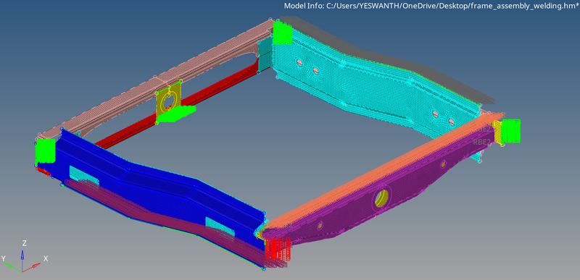Select cyan cutout patch on blue rail's left end

coord(84,175)
